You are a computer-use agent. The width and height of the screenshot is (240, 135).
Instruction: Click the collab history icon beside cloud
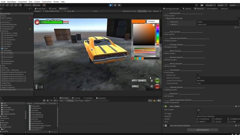coord(196,5)
